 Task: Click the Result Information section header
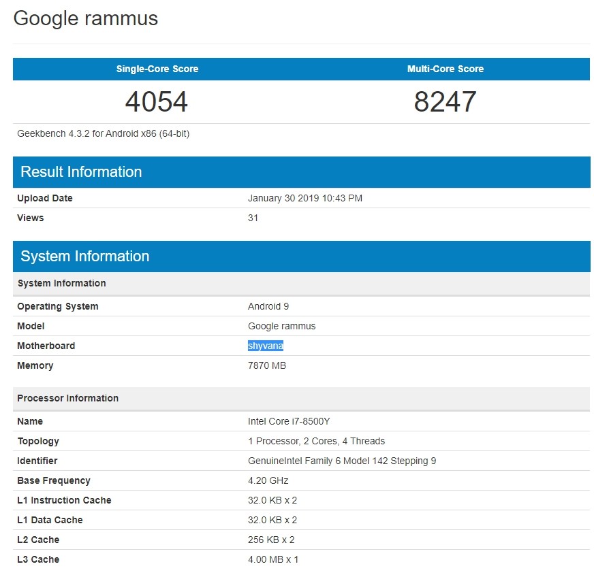pyautogui.click(x=81, y=172)
